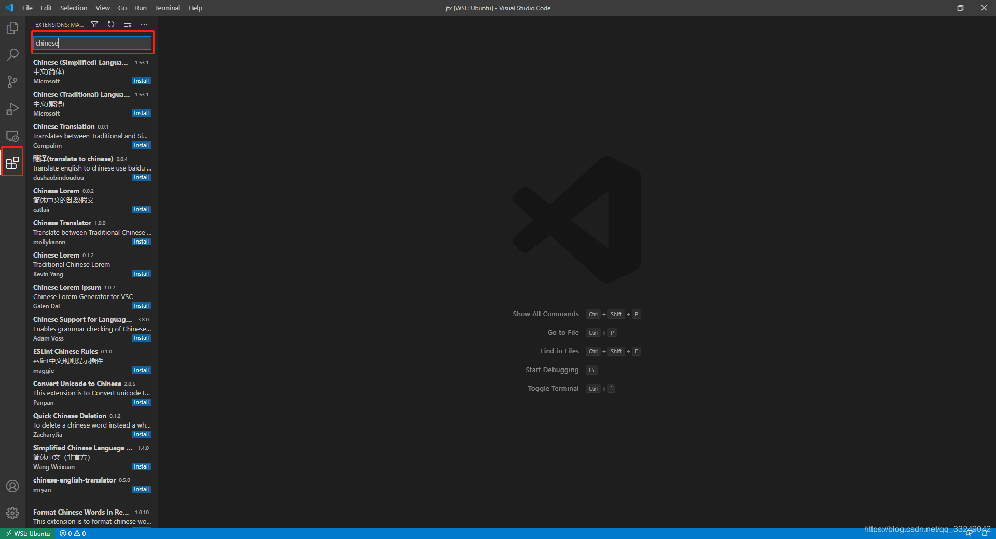Install Chinese Lorem Ipsum extension
Viewport: 996px width, 539px height.
(x=141, y=306)
